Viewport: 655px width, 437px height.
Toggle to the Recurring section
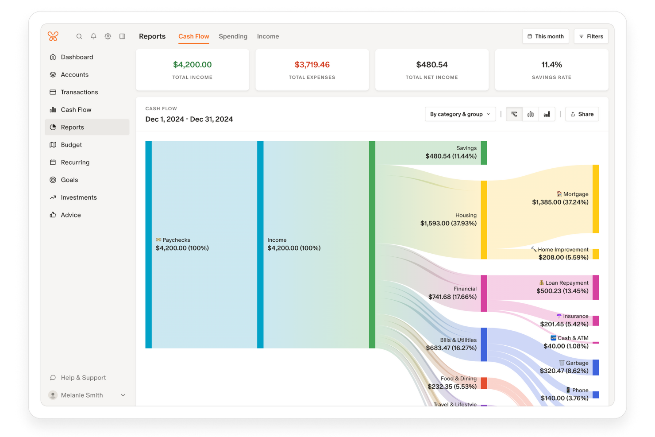(x=75, y=162)
